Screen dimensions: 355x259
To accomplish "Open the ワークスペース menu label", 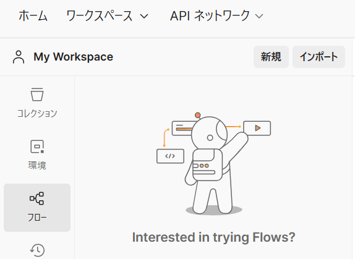I will 100,16.
